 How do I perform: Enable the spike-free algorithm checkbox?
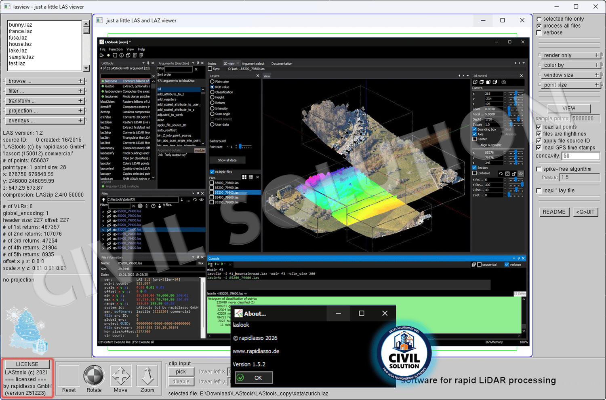tap(539, 169)
